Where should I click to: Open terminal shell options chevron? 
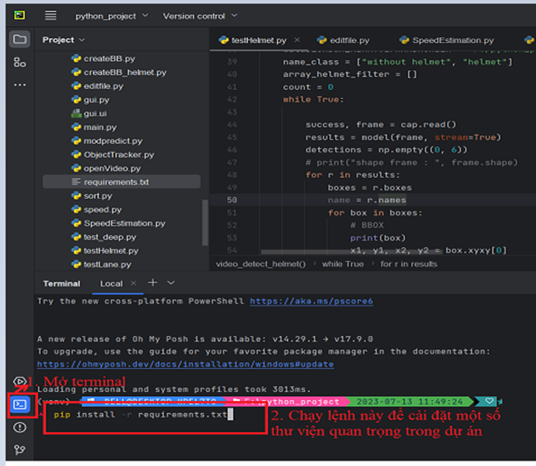(171, 283)
